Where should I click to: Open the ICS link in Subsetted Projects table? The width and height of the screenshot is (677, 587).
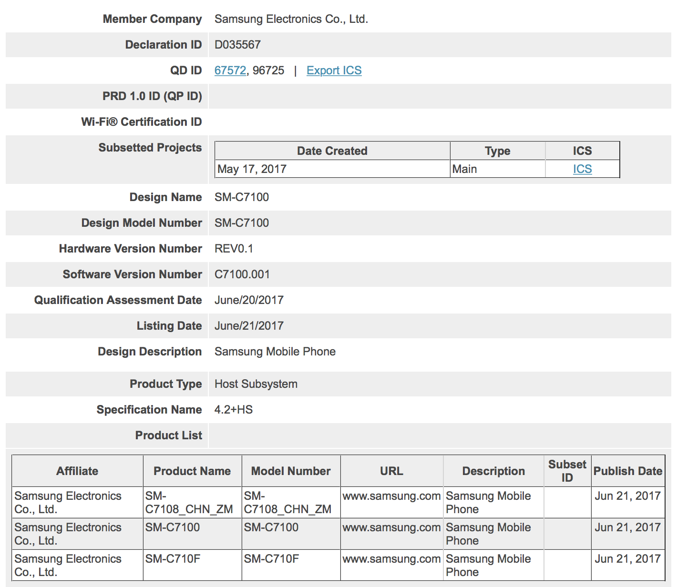pos(582,169)
